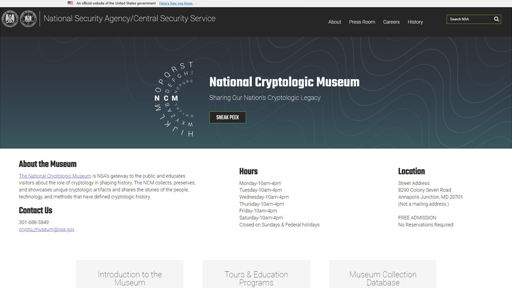Click the About the Museum heading
Screen dimensions: 512x288
pos(47,164)
